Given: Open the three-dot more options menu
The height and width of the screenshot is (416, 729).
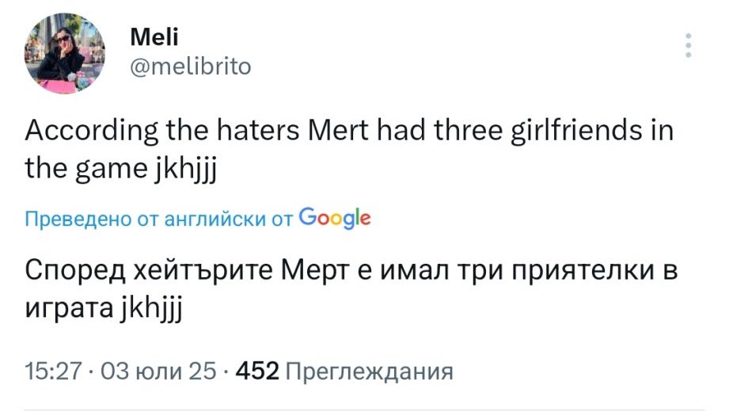Looking at the screenshot, I should [x=689, y=46].
